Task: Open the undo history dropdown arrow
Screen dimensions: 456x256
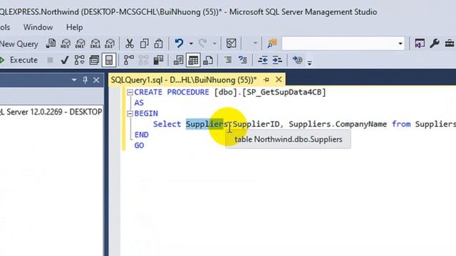Action: point(191,44)
